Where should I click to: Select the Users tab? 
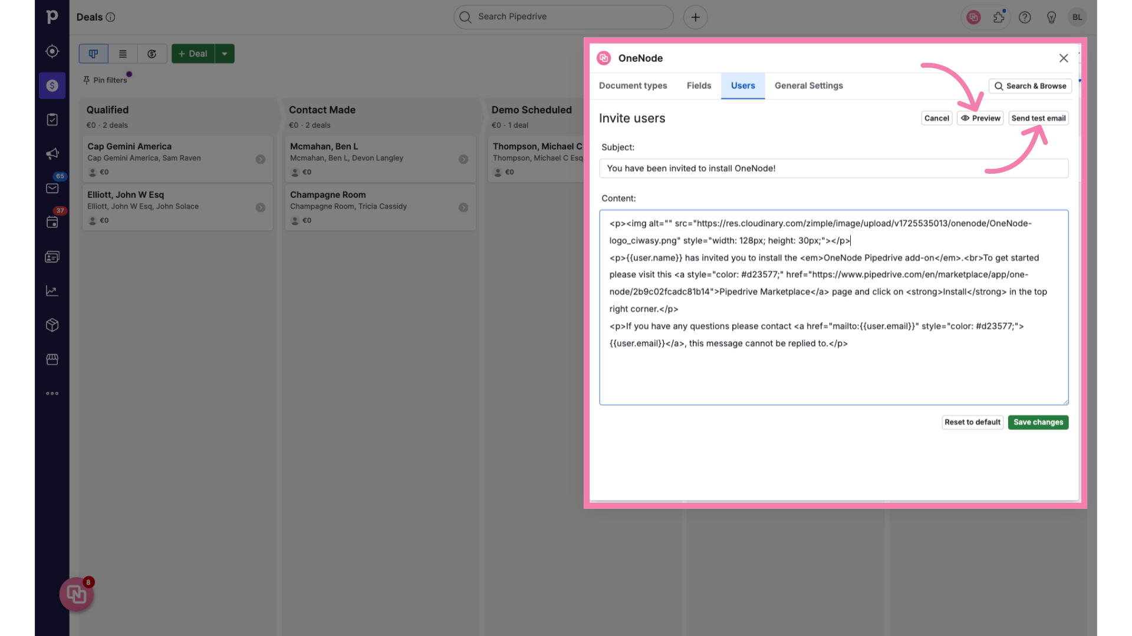coord(743,85)
